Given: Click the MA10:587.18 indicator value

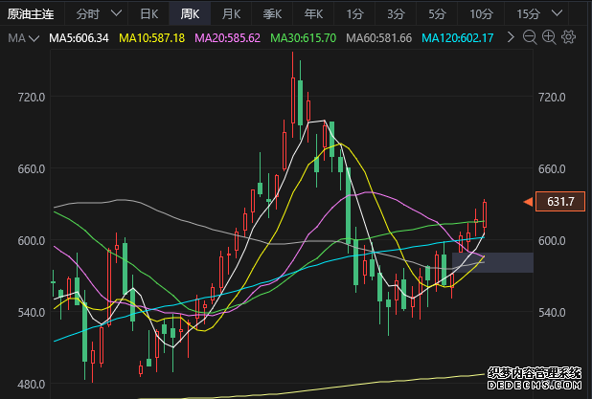Looking at the screenshot, I should 151,38.
